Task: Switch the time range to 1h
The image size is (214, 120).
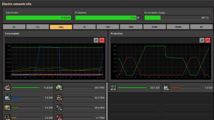Action: tap(84, 27)
